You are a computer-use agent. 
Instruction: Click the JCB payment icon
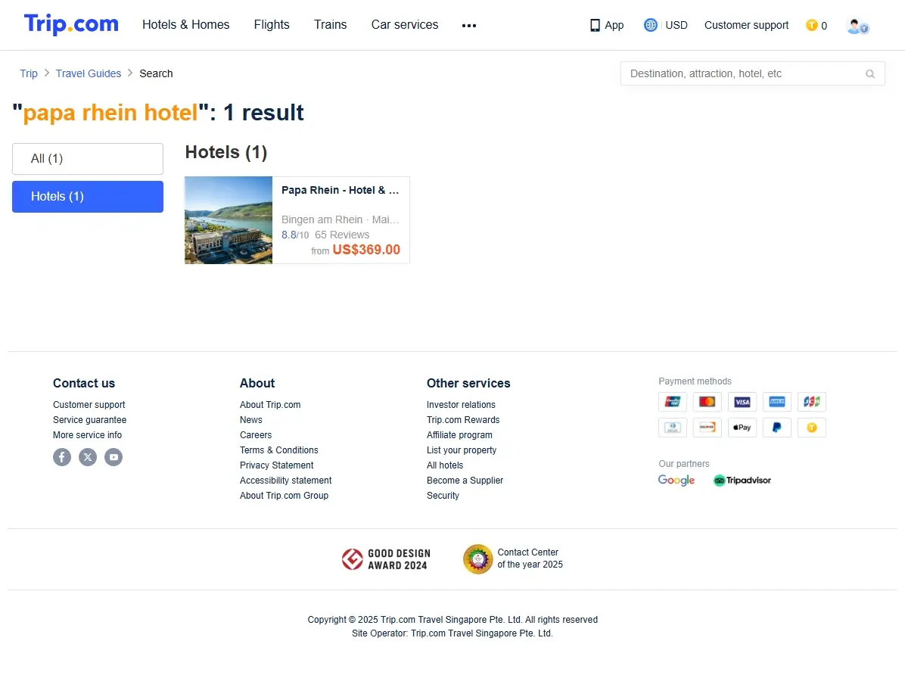click(811, 401)
